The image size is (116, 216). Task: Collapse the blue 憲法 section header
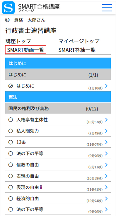[x=58, y=97]
